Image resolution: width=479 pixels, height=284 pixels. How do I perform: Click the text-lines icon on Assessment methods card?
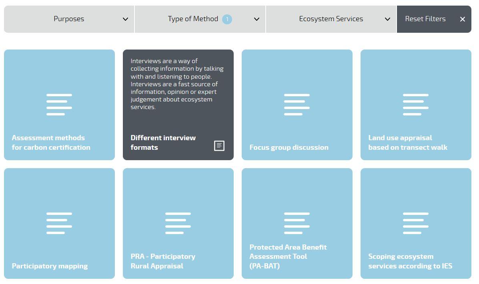pyautogui.click(x=59, y=105)
